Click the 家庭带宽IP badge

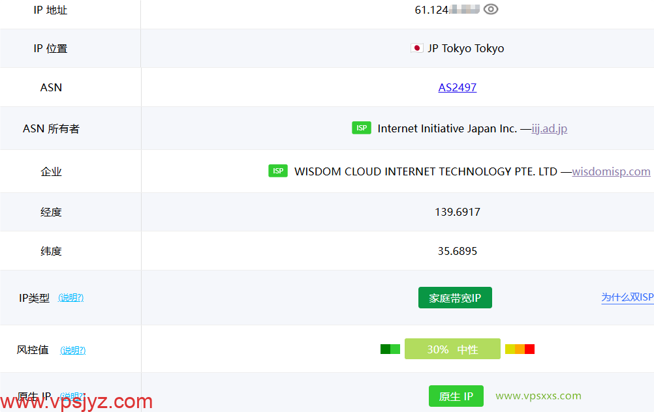coord(455,298)
